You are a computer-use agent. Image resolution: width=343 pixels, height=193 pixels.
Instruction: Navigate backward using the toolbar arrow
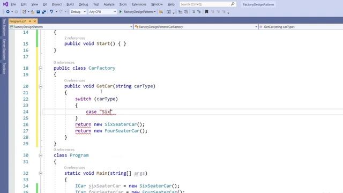8,12
